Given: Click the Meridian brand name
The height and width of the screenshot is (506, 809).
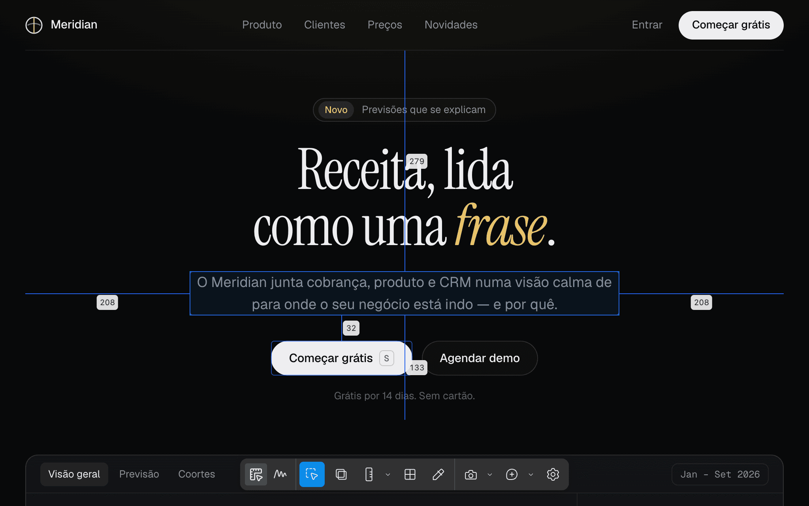Looking at the screenshot, I should coord(74,25).
